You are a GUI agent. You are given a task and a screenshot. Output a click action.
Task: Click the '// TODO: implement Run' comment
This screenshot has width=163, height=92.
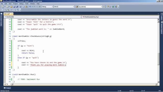point(29,79)
